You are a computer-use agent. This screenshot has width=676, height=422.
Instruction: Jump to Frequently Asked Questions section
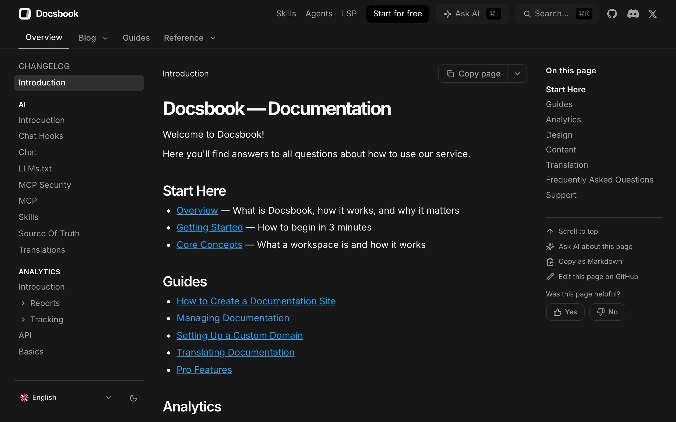coord(600,180)
